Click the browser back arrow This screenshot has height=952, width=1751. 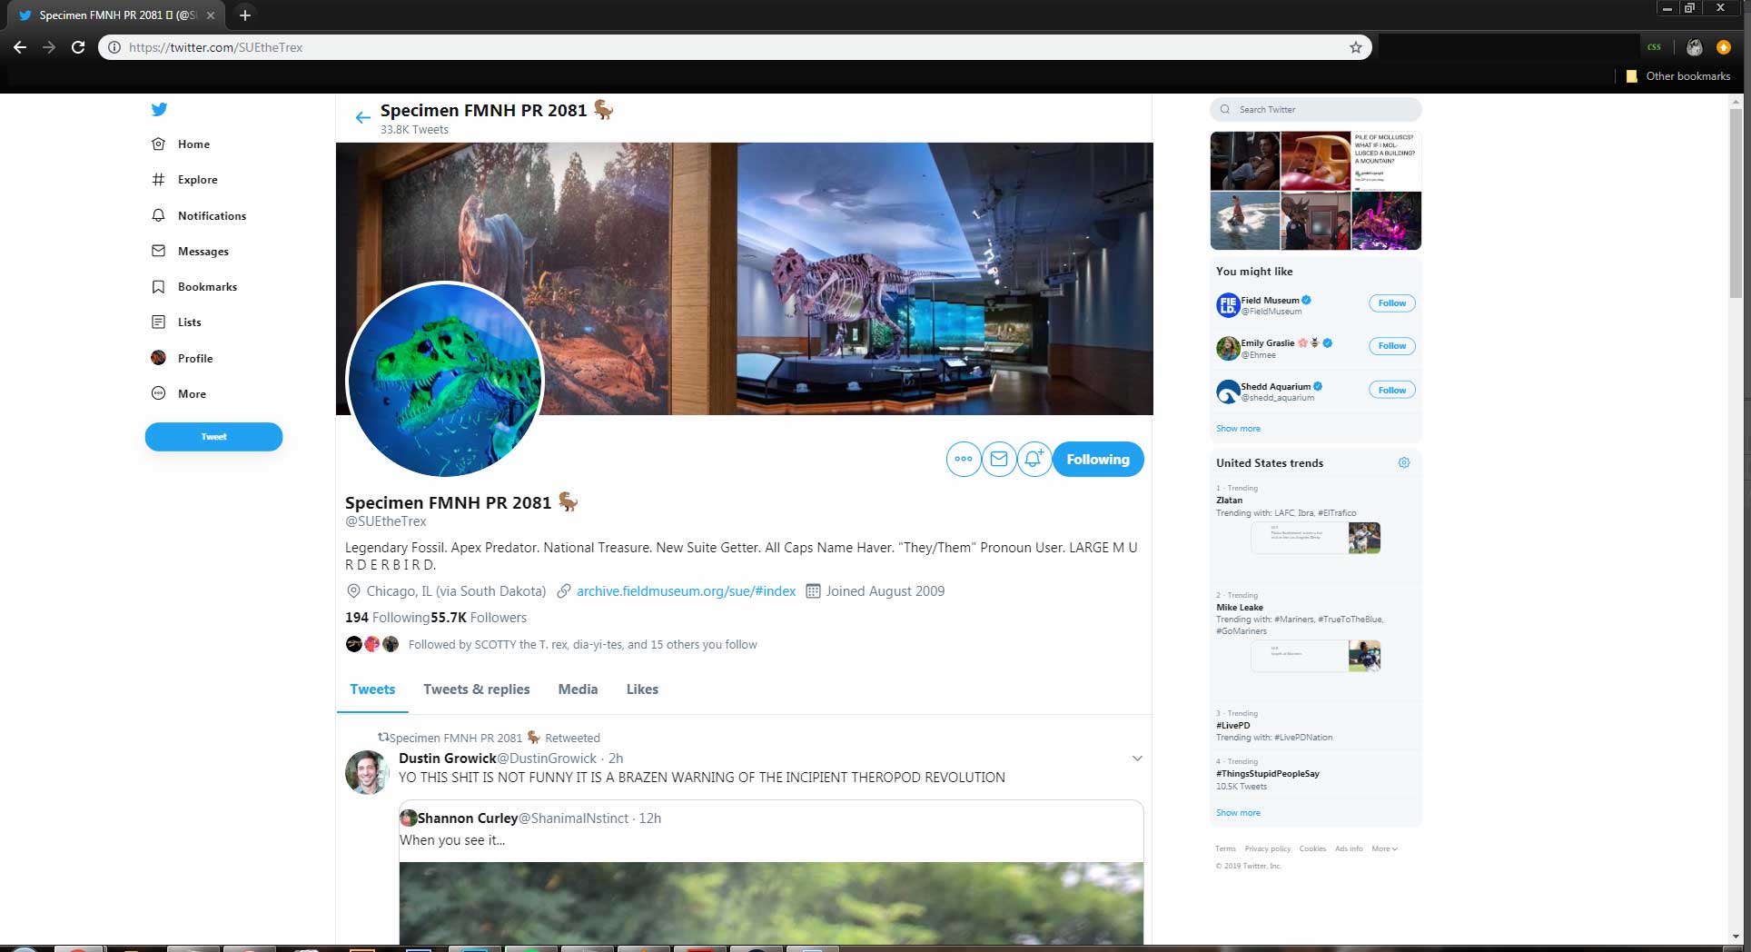point(20,47)
